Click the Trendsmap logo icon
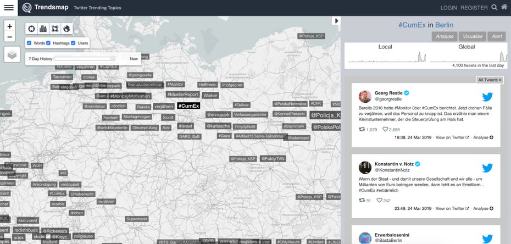 point(27,8)
